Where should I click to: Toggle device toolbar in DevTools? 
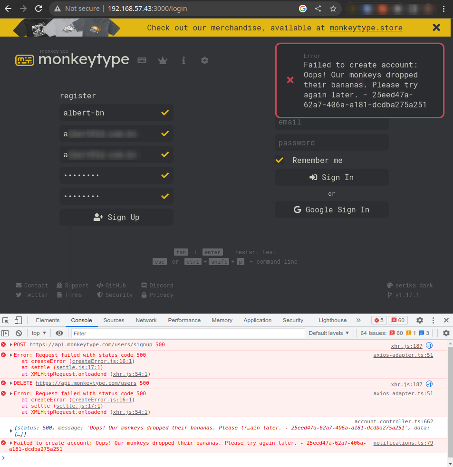point(18,320)
